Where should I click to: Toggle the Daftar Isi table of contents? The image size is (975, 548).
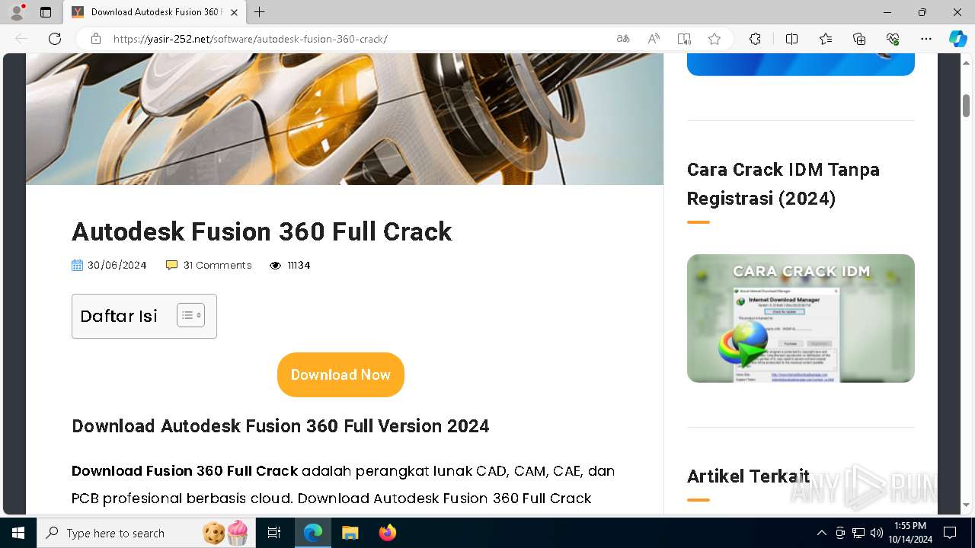point(190,315)
